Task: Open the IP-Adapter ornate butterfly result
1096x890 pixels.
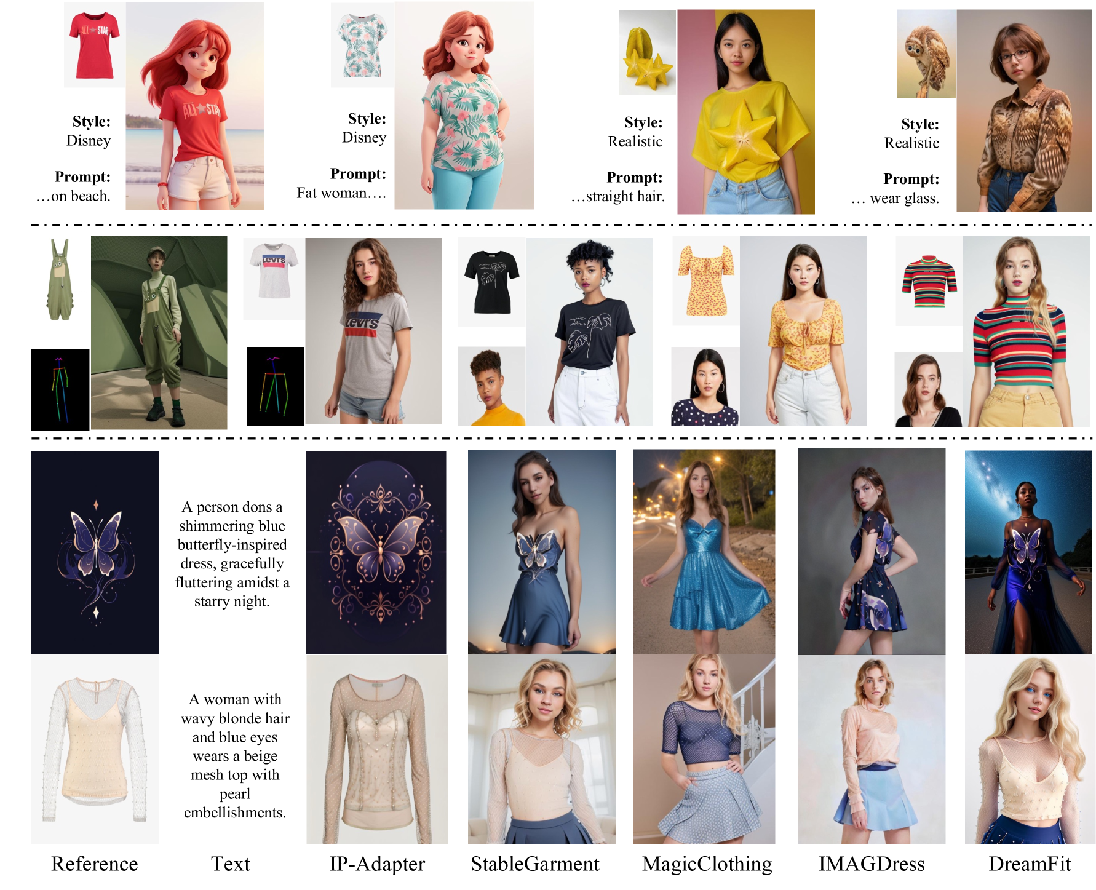Action: pyautogui.click(x=376, y=552)
